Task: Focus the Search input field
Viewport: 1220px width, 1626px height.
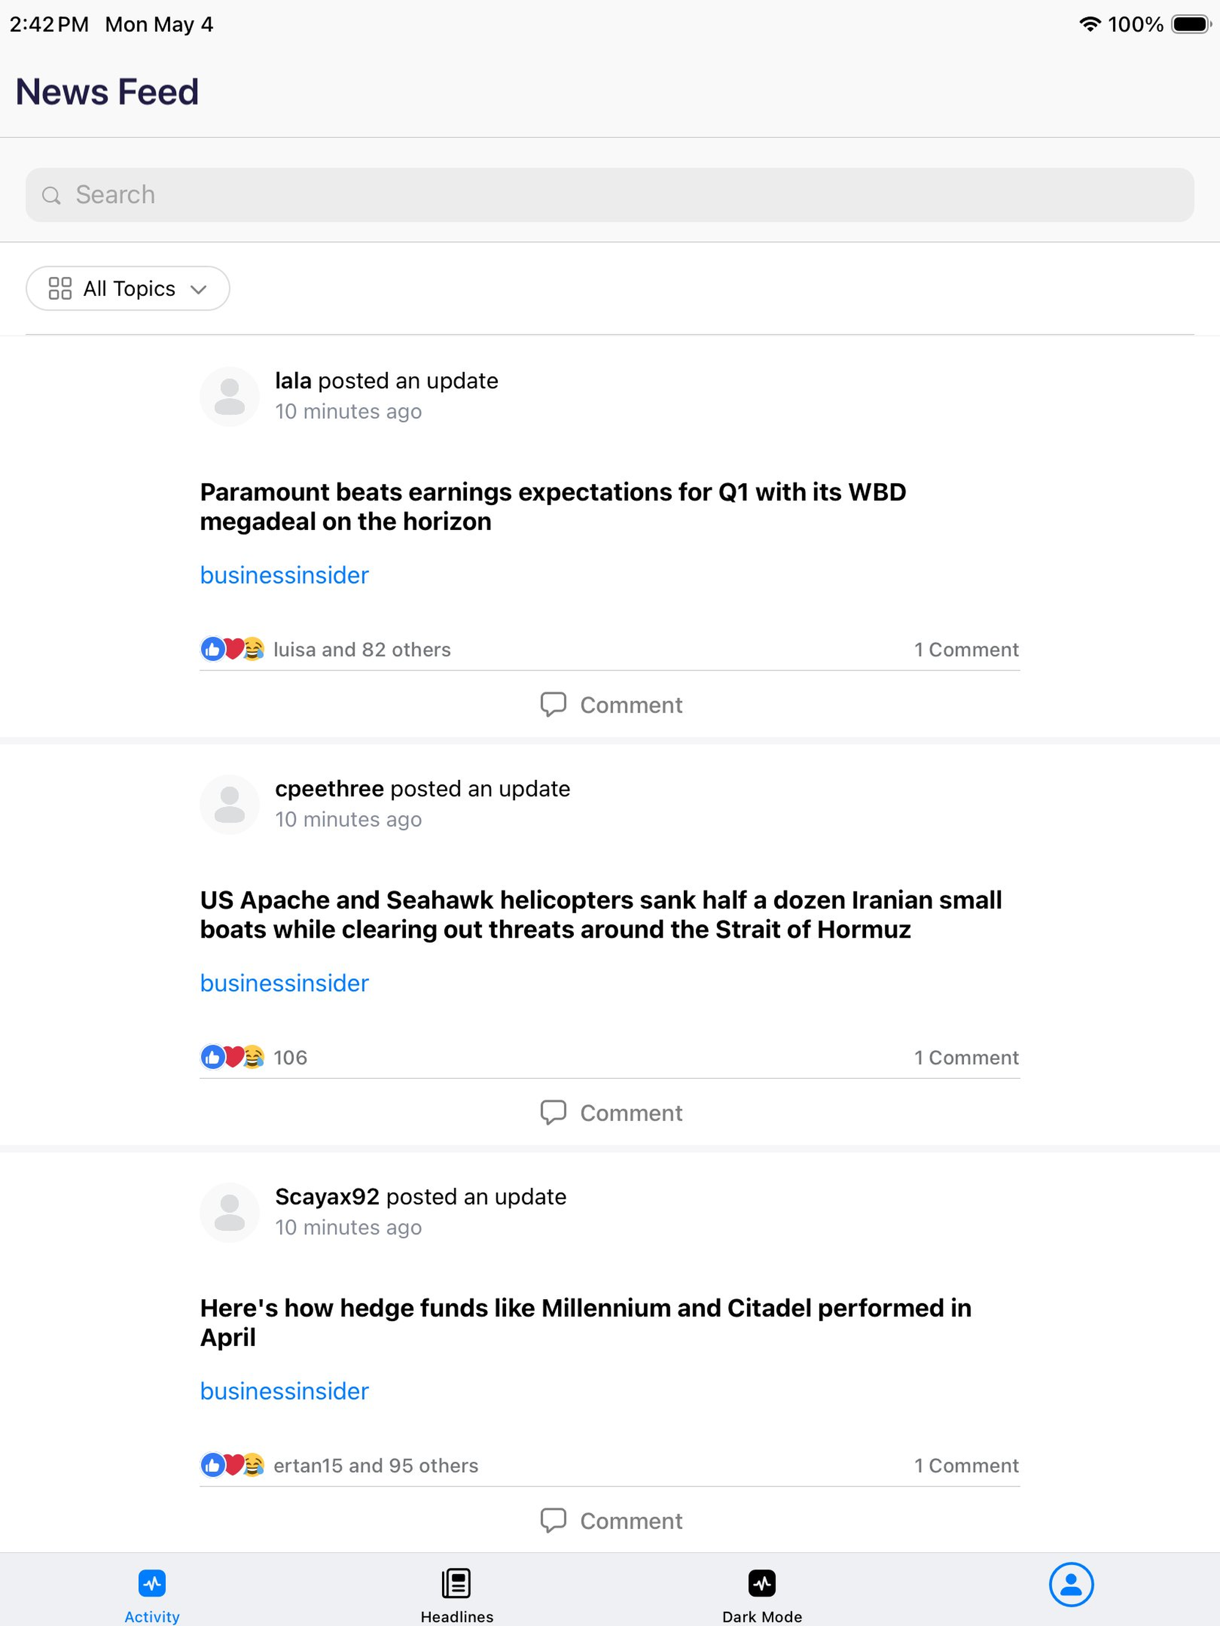Action: (x=609, y=195)
